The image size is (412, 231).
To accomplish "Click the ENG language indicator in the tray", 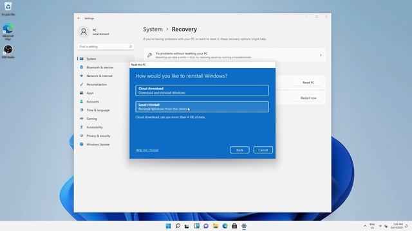I will pos(372,226).
